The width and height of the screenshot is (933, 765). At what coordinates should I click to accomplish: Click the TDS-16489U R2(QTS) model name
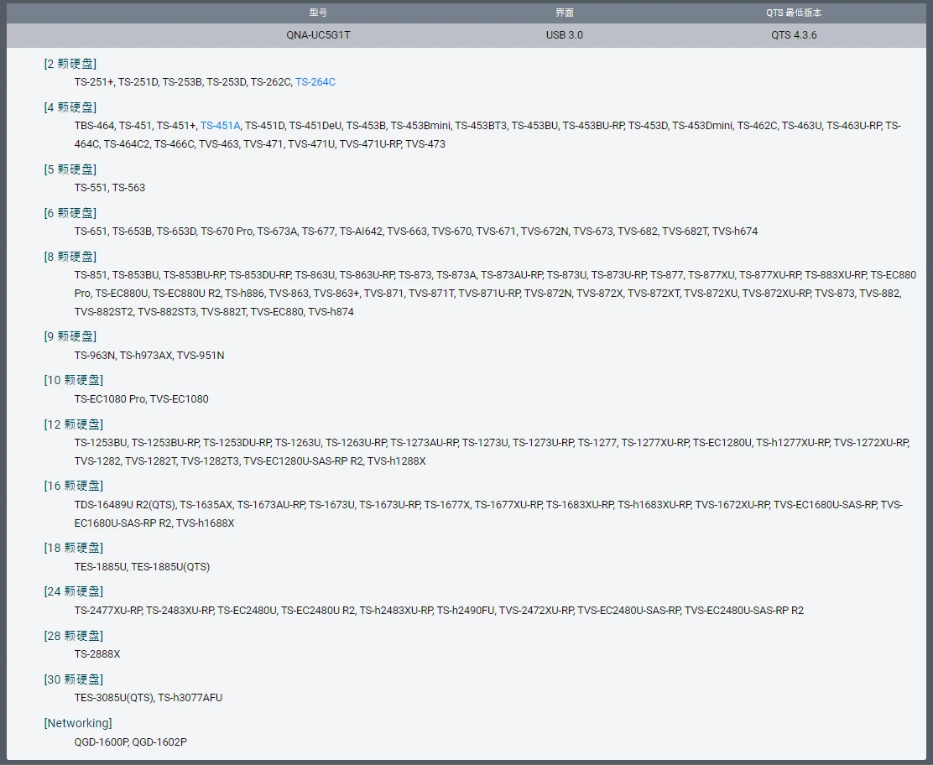[x=125, y=505]
